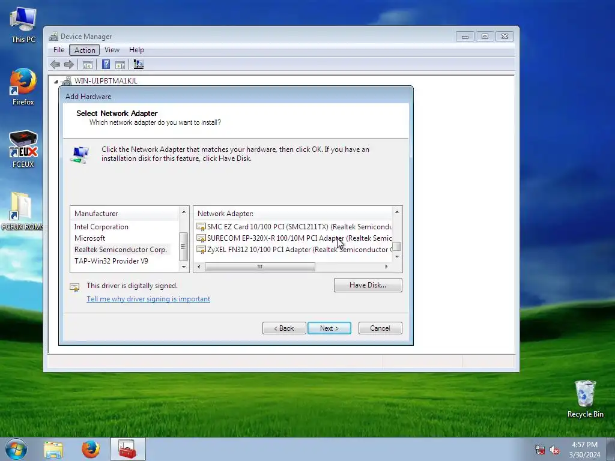Open File Explorer from the taskbar
615x461 pixels.
(x=53, y=450)
